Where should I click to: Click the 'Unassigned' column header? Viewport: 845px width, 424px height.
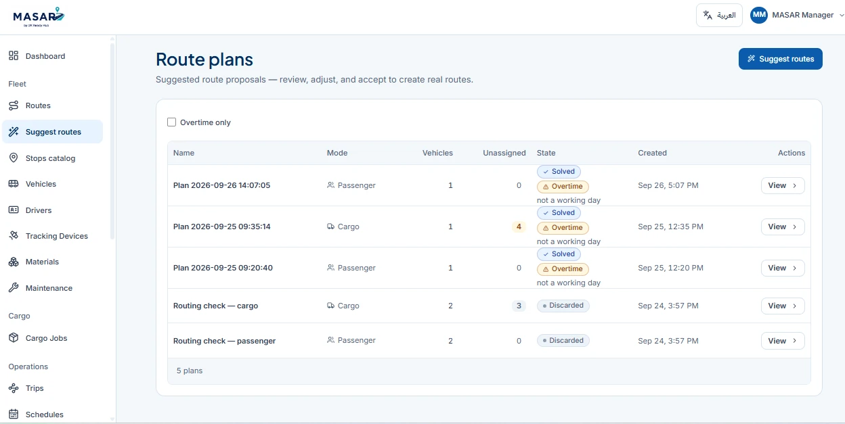[x=504, y=153]
